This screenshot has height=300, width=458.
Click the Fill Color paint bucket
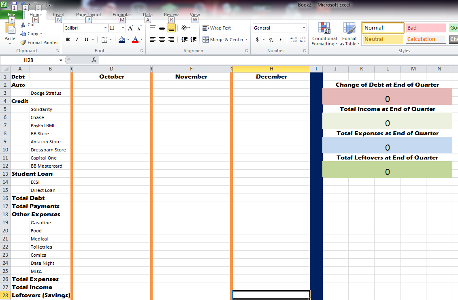click(x=122, y=39)
